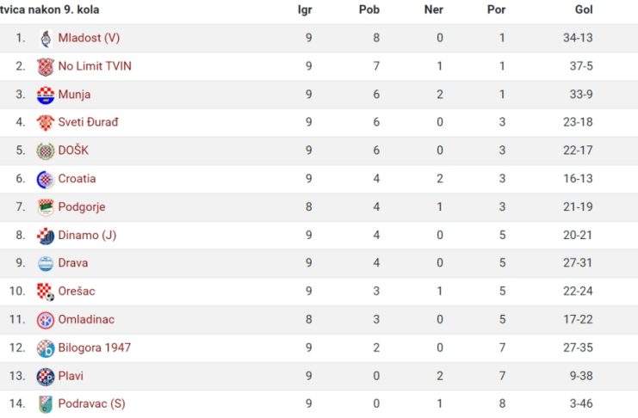Click the Dinamo (J) club crest
The height and width of the screenshot is (418, 638).
tap(46, 236)
